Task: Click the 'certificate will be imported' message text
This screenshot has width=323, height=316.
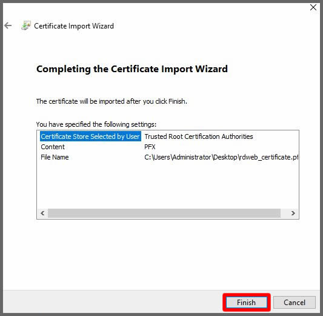Action: point(112,101)
